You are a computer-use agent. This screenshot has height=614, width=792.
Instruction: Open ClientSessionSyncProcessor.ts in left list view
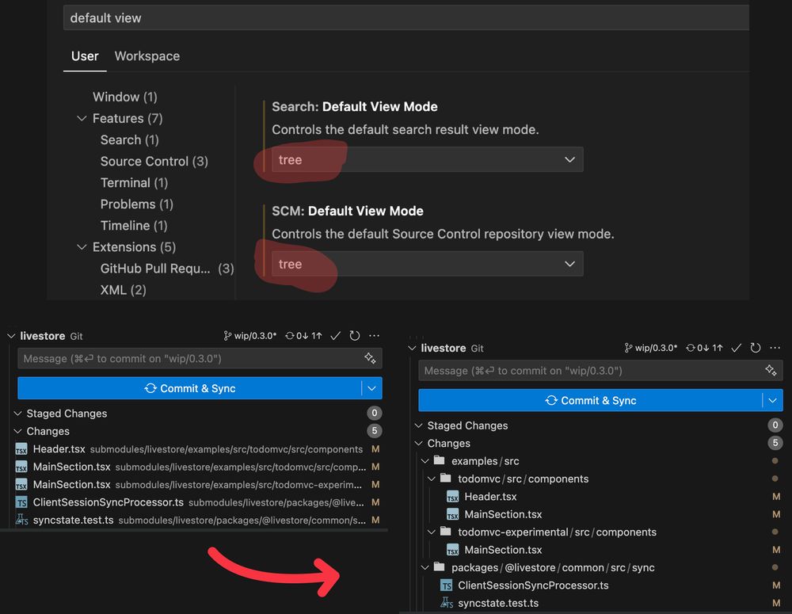pos(198,502)
